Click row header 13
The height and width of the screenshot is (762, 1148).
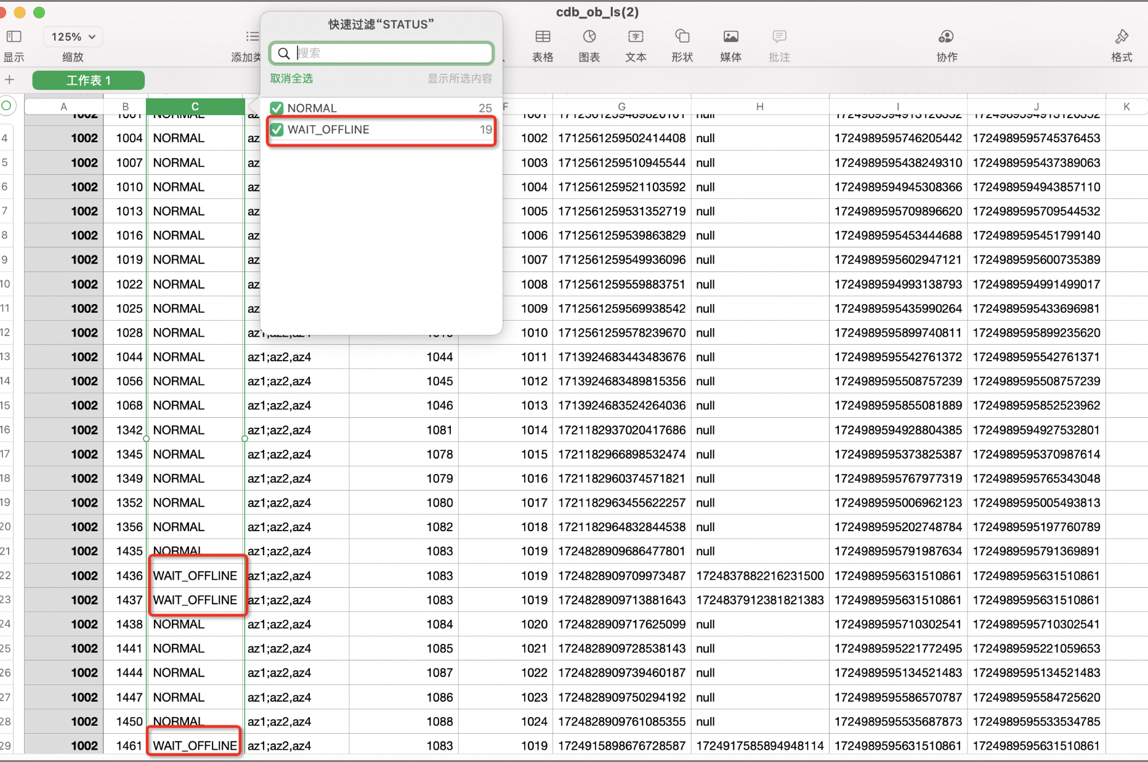click(x=6, y=357)
